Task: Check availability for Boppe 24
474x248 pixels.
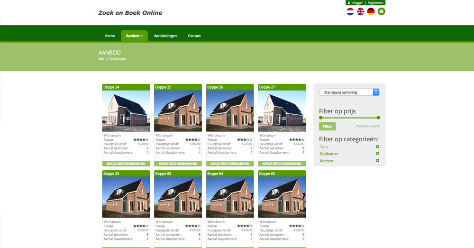Action: pyautogui.click(x=126, y=164)
